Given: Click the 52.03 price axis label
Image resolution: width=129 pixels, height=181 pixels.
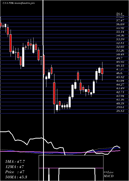Looking at the screenshot, I should pyautogui.click(x=120, y=47).
